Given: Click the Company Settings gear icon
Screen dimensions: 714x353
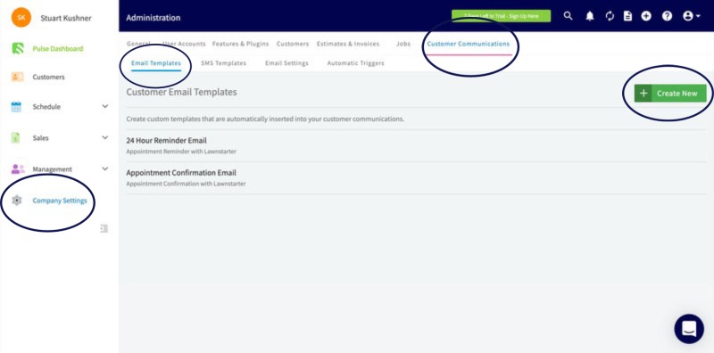Looking at the screenshot, I should click(x=17, y=201).
